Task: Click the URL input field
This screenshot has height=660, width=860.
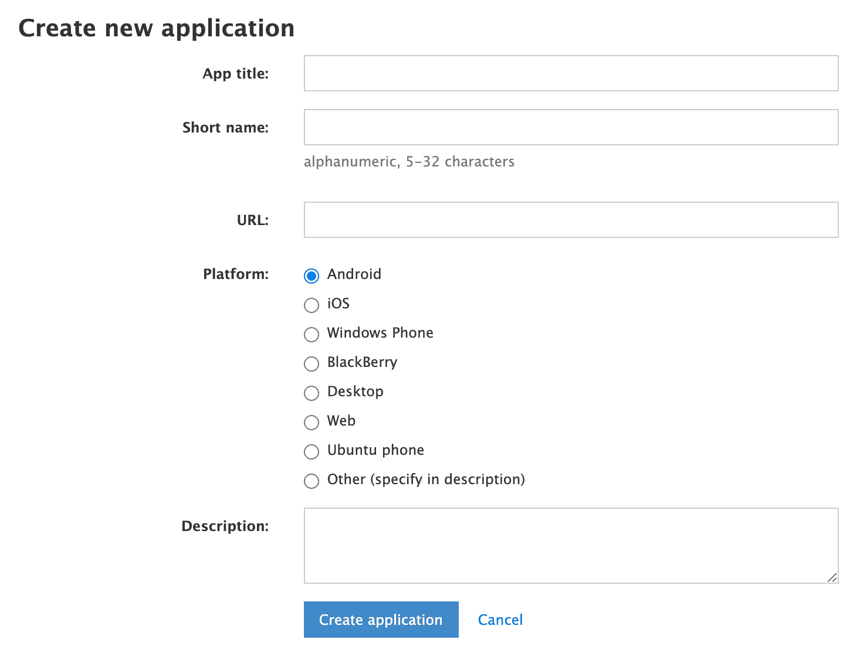Action: point(571,220)
